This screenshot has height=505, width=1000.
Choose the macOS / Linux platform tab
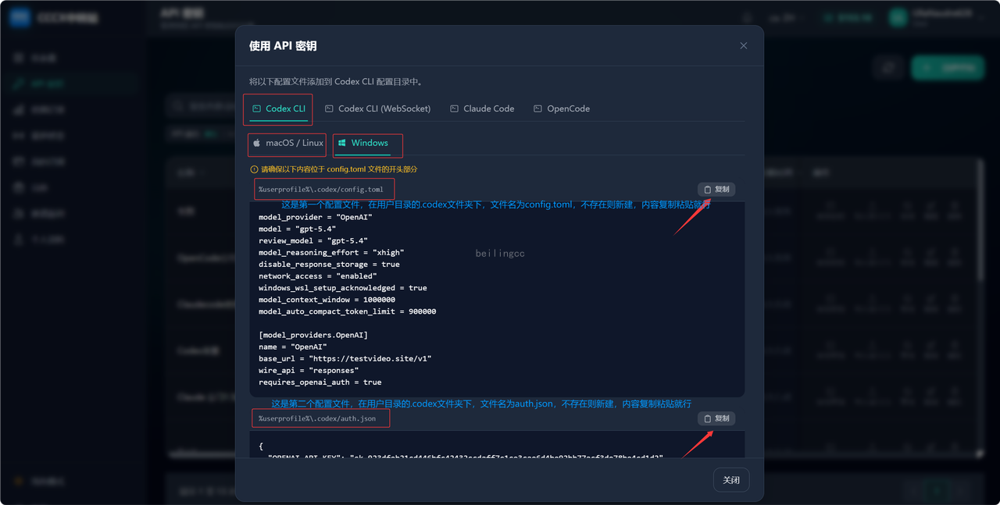click(x=287, y=143)
